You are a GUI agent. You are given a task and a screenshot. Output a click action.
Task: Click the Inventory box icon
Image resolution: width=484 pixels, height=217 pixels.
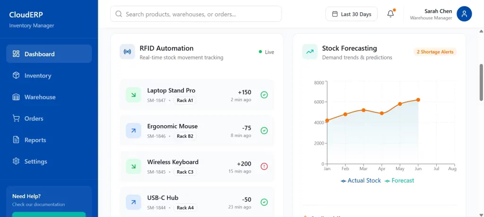[x=16, y=76]
